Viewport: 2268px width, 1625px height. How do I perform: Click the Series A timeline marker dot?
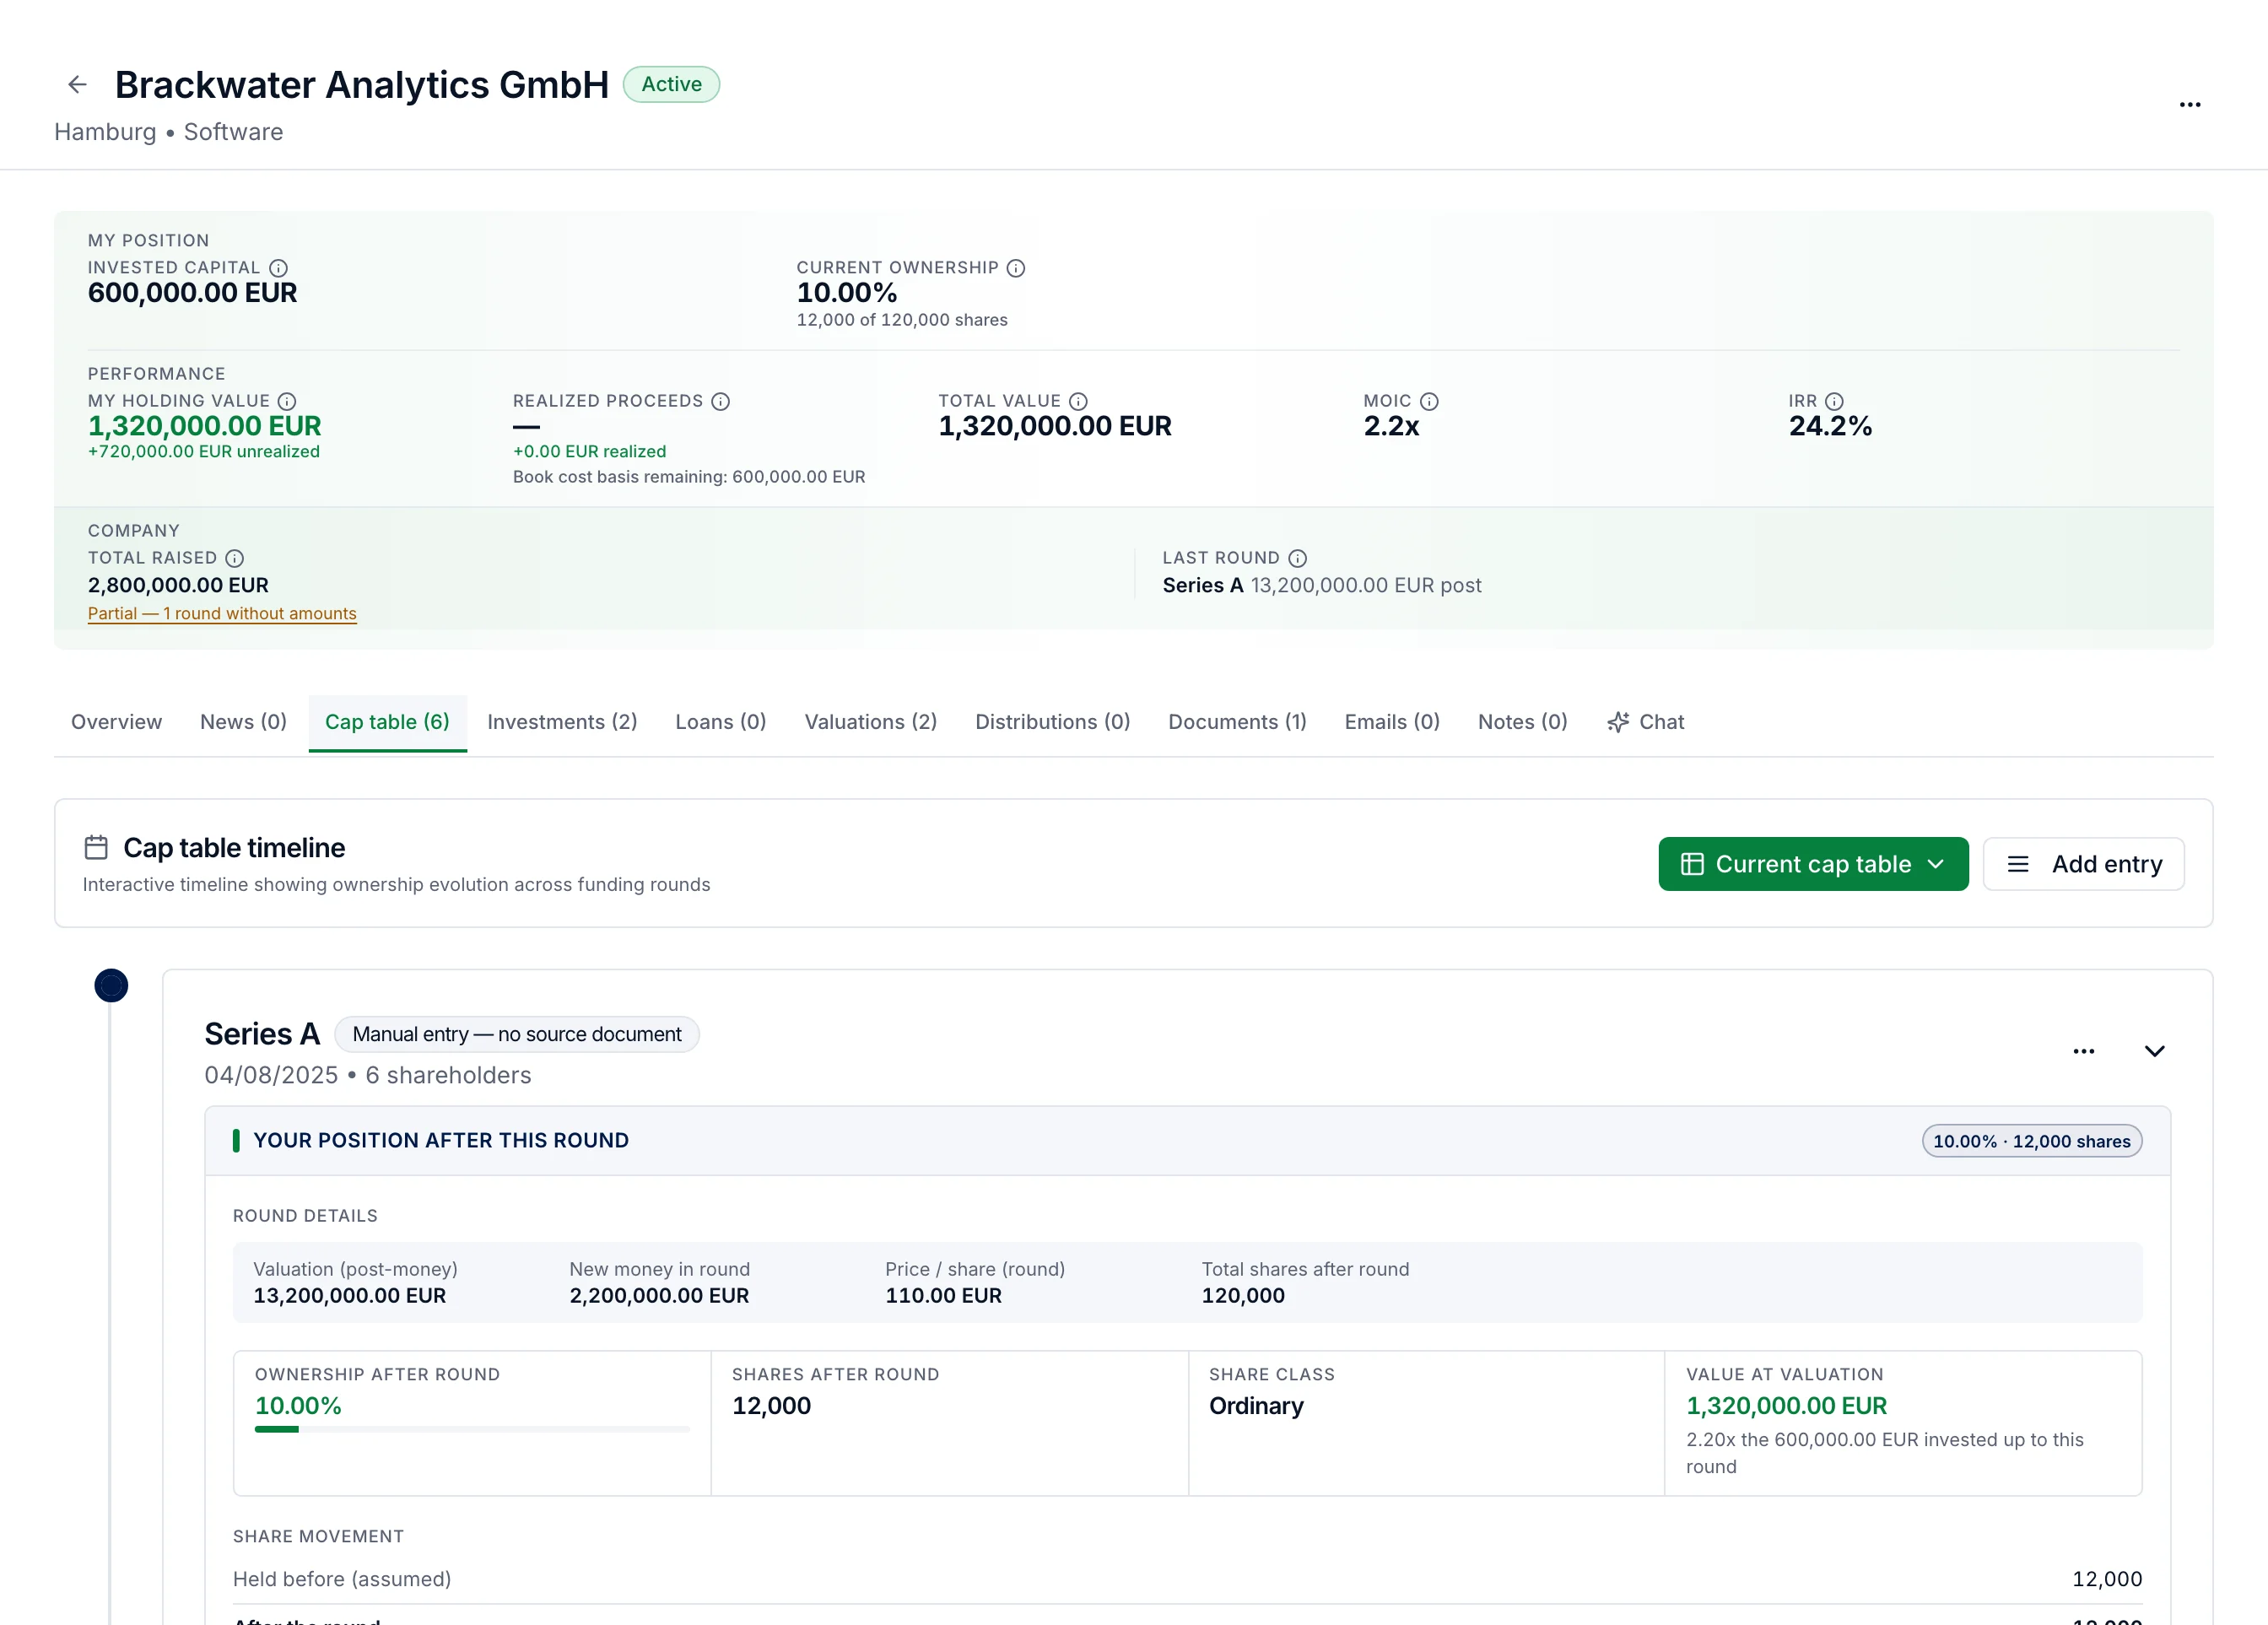[111, 985]
